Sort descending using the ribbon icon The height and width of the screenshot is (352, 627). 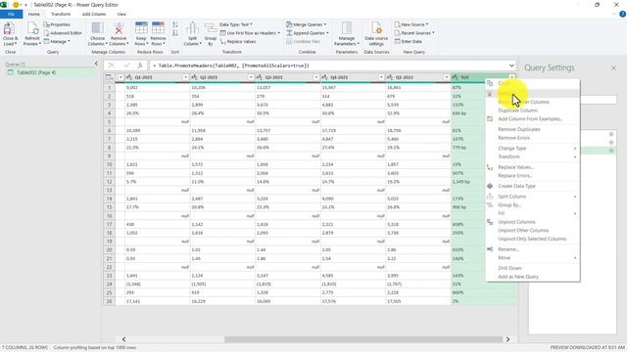(175, 33)
